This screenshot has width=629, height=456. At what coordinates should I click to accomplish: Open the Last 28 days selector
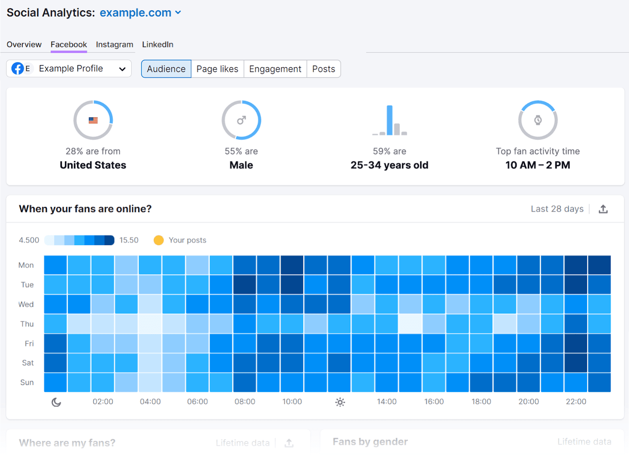[557, 209]
